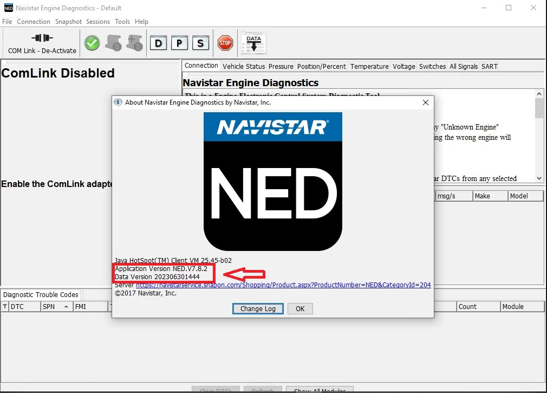
Task: Click the ©2017 Navistar, Inc. text
Action: [x=146, y=293]
